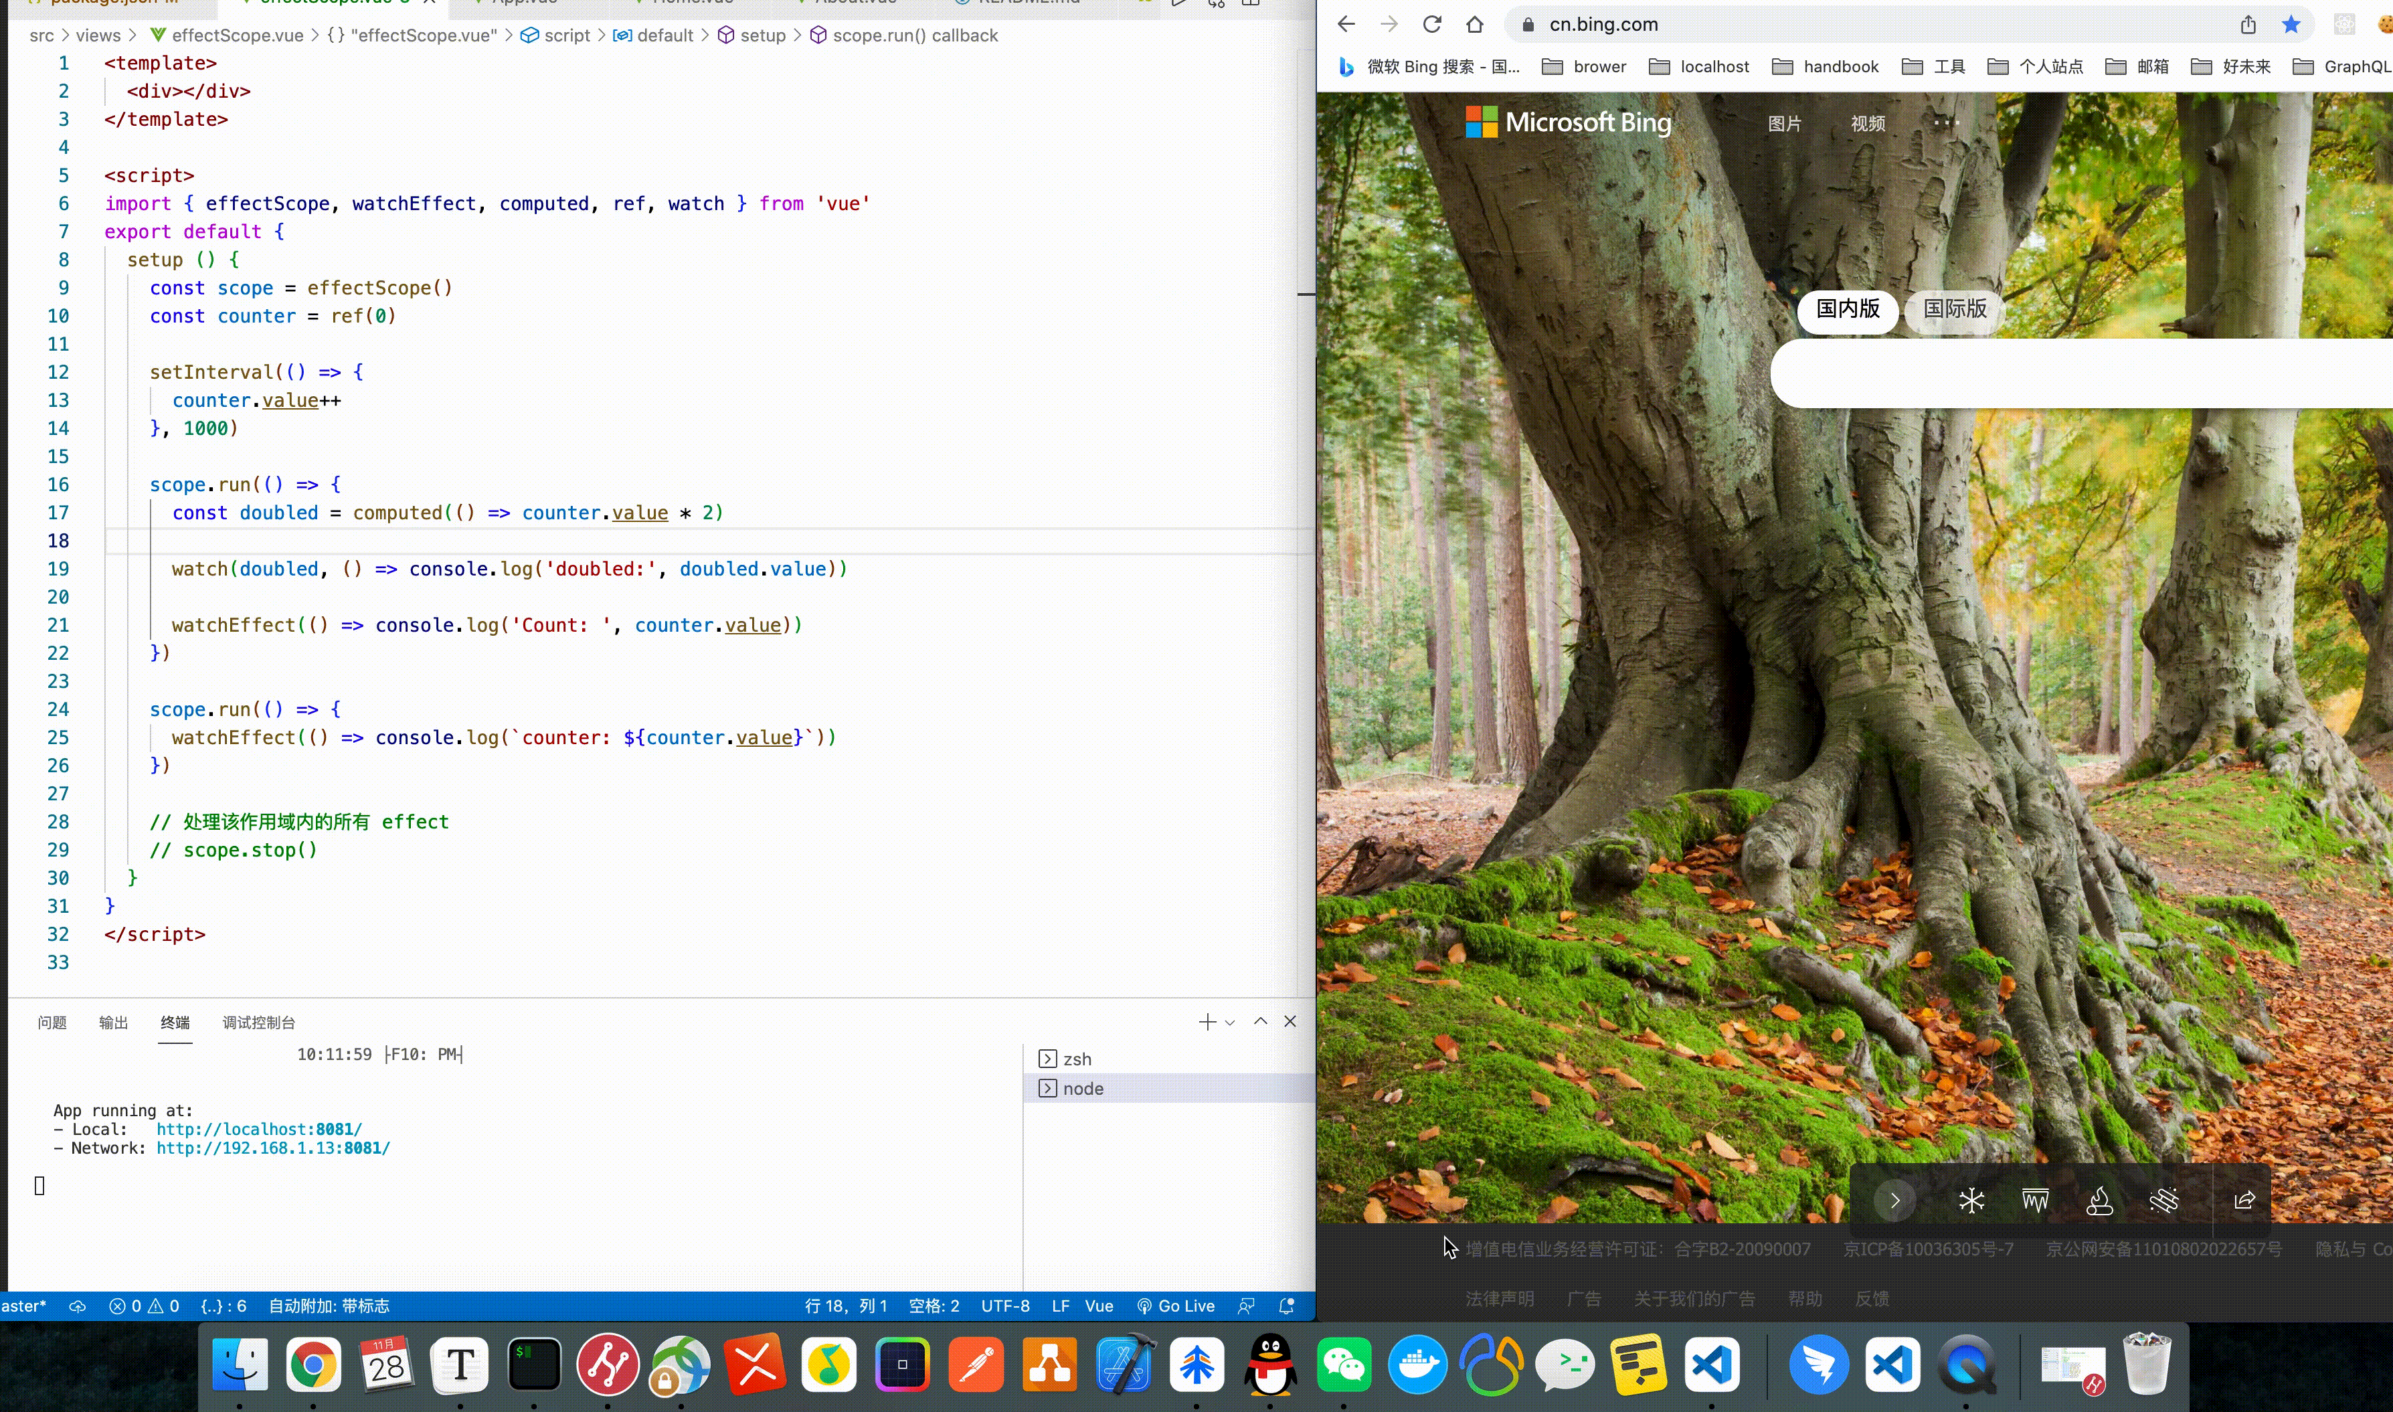Open WeChat from the dock
The height and width of the screenshot is (1412, 2393).
pyautogui.click(x=1344, y=1365)
